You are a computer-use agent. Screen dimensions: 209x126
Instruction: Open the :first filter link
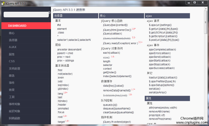pyautogui.click(x=60, y=70)
